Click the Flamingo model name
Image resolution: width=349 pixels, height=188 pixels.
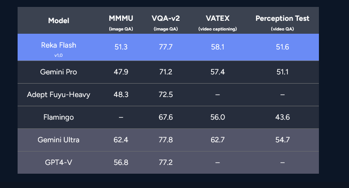(58, 117)
